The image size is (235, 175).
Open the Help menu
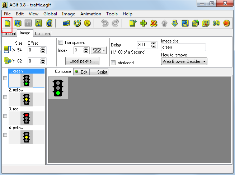127,14
